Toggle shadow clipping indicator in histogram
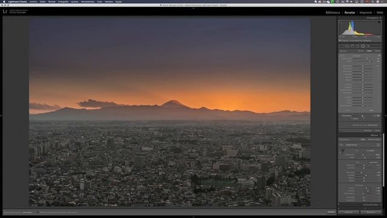 point(340,22)
